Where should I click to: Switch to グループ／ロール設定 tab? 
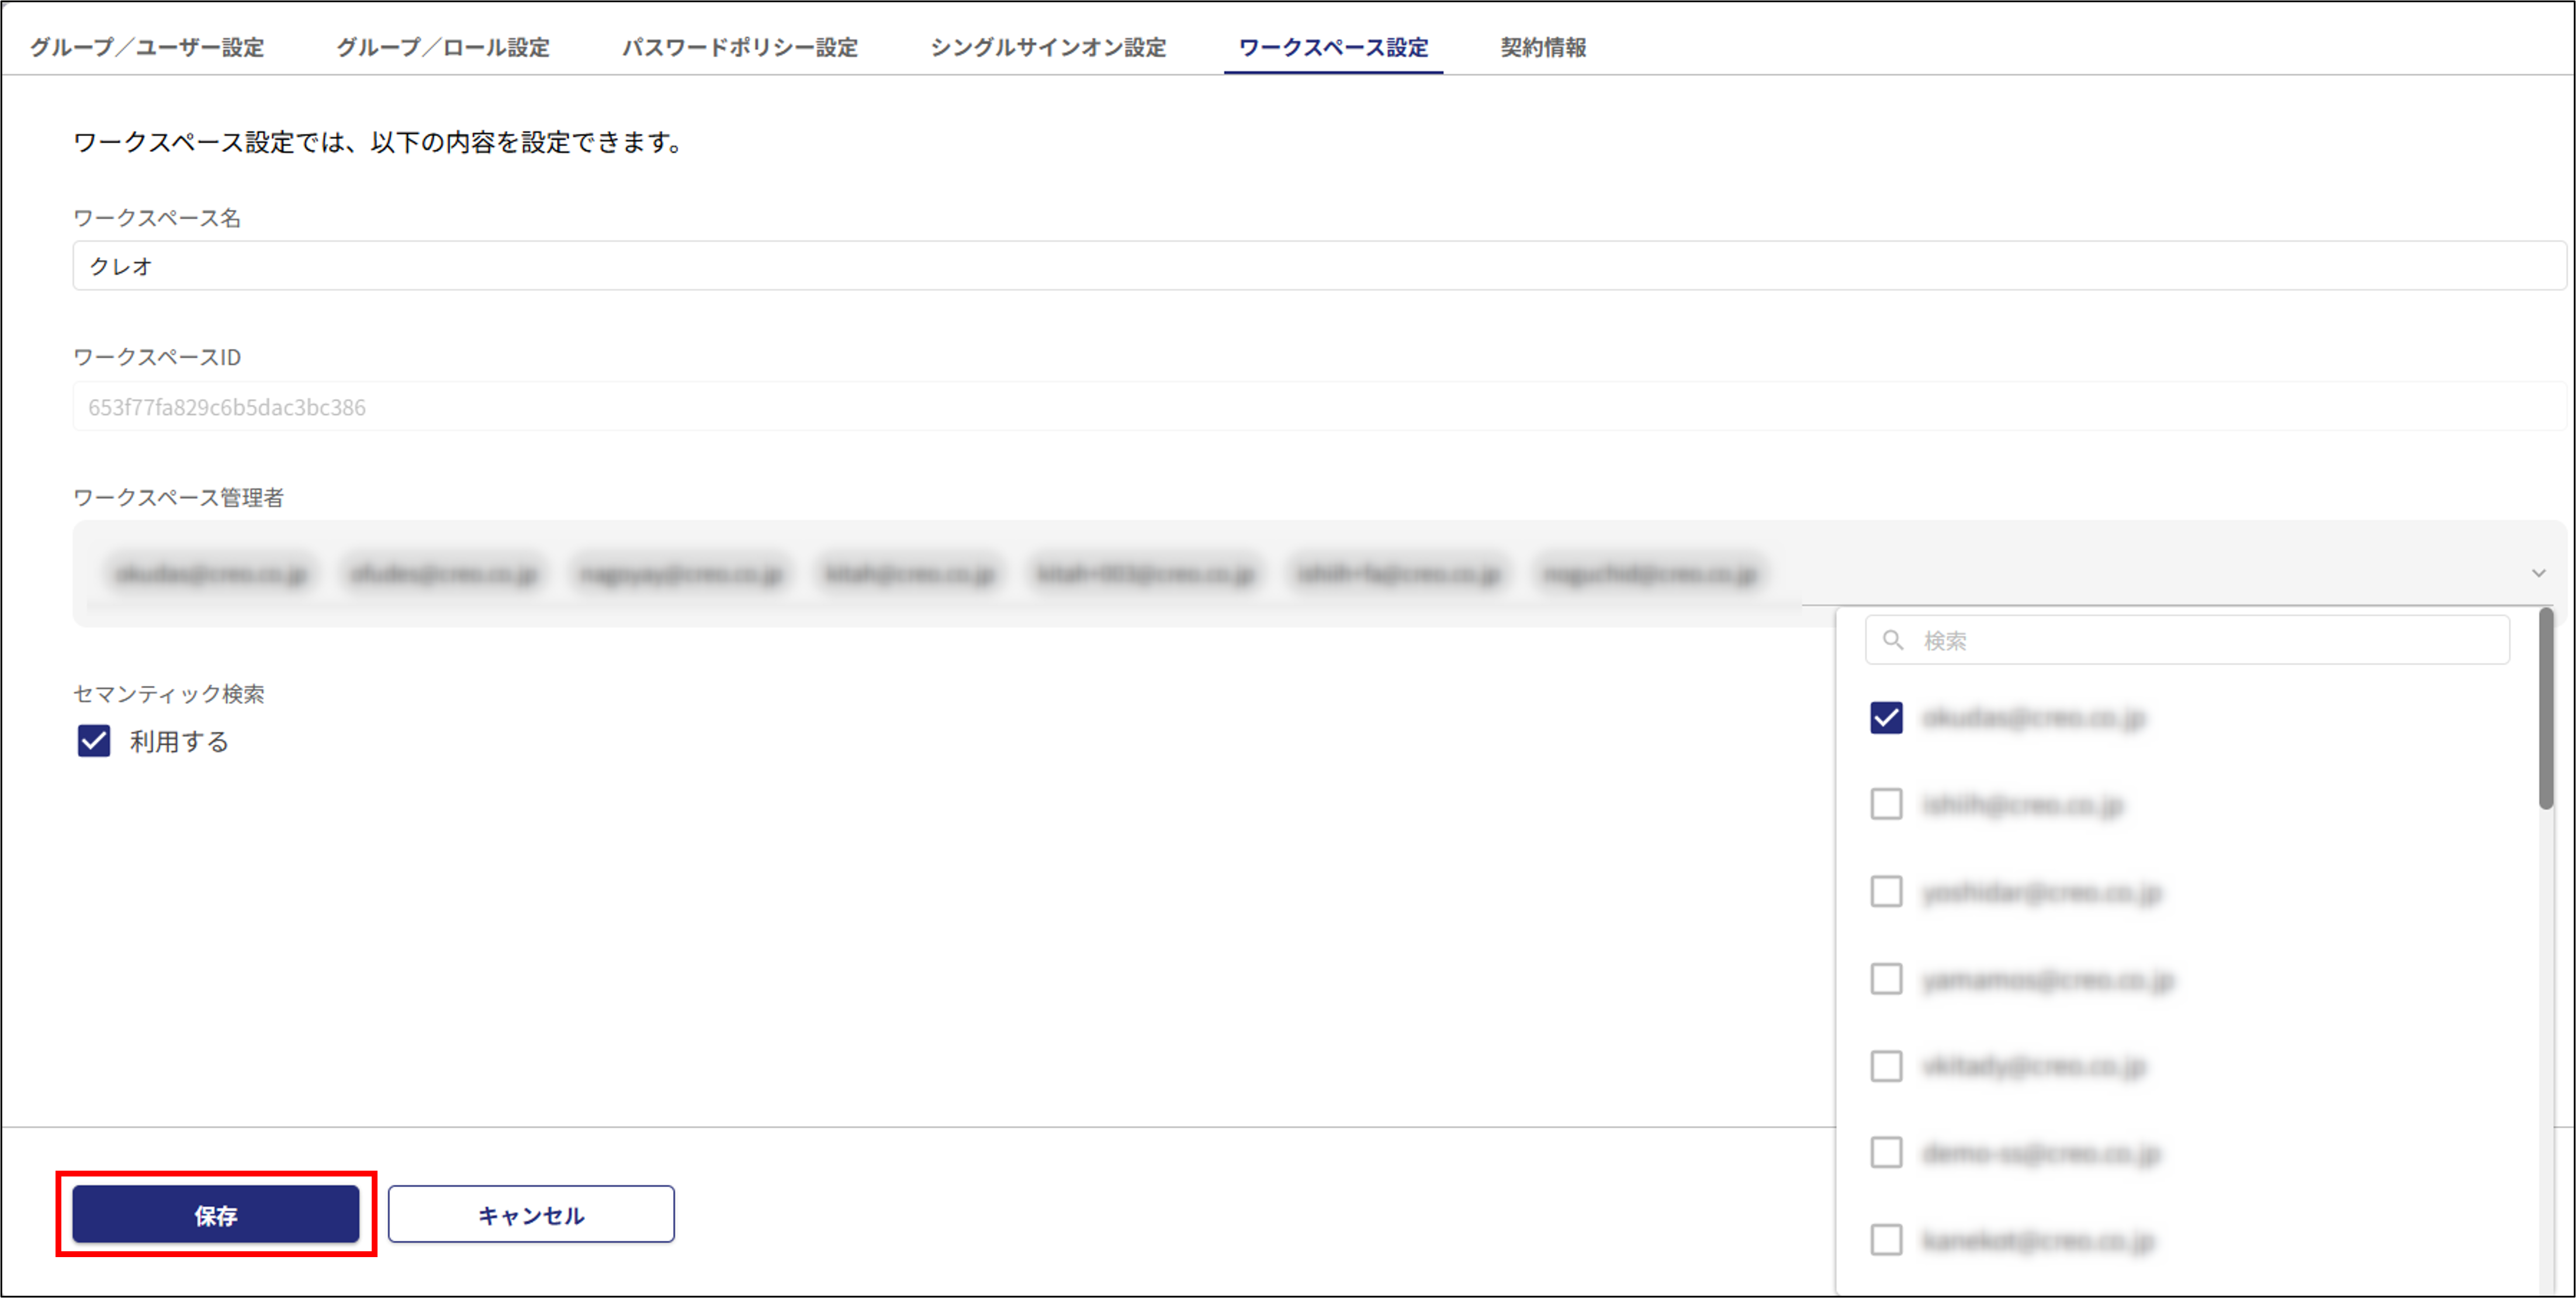tap(443, 47)
